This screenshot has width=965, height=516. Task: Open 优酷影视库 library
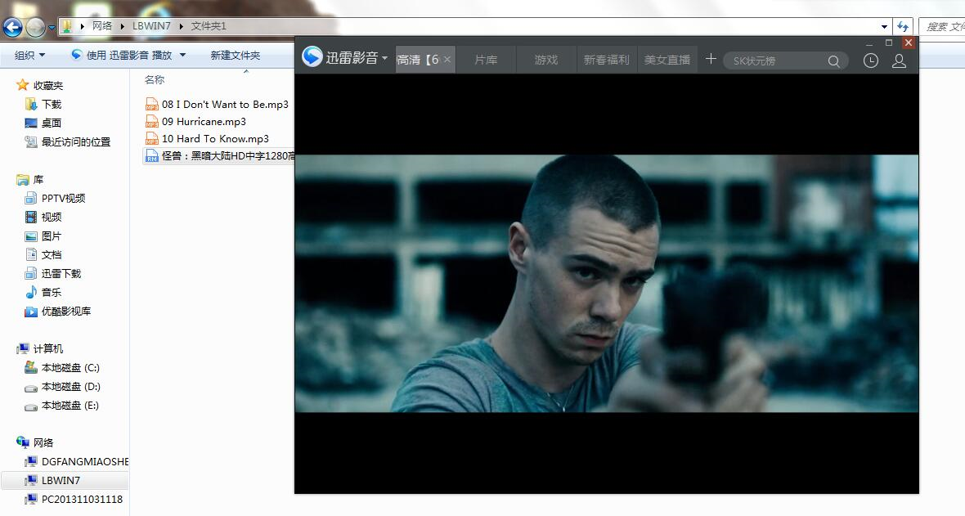click(x=66, y=311)
